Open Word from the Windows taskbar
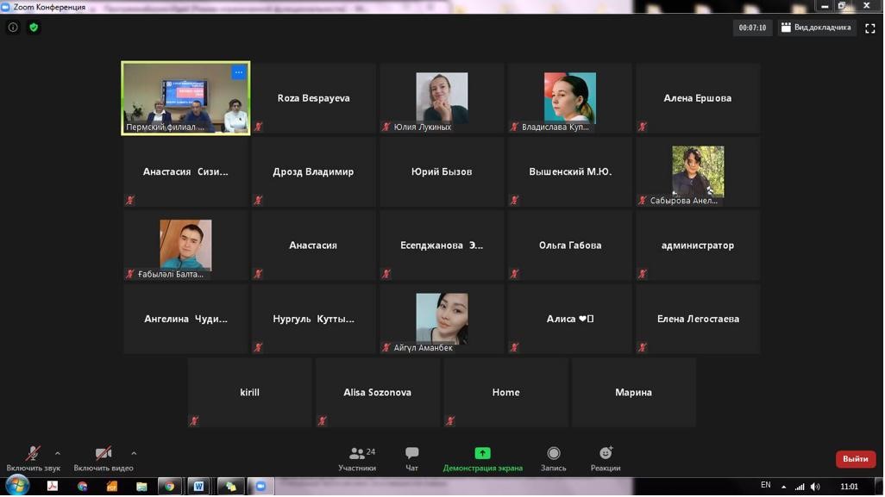 point(198,487)
